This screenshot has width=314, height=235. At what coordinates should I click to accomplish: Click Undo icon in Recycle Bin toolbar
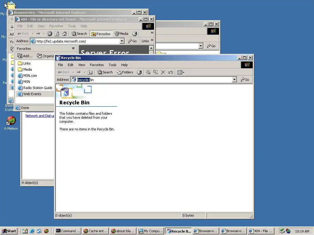click(x=170, y=72)
